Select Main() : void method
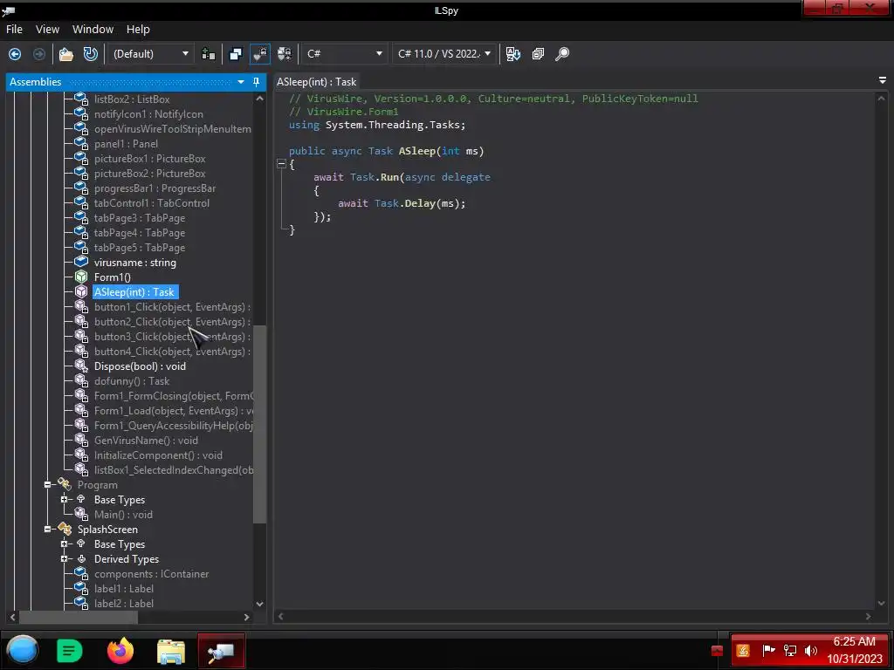Screen dimensions: 894x670 123,515
